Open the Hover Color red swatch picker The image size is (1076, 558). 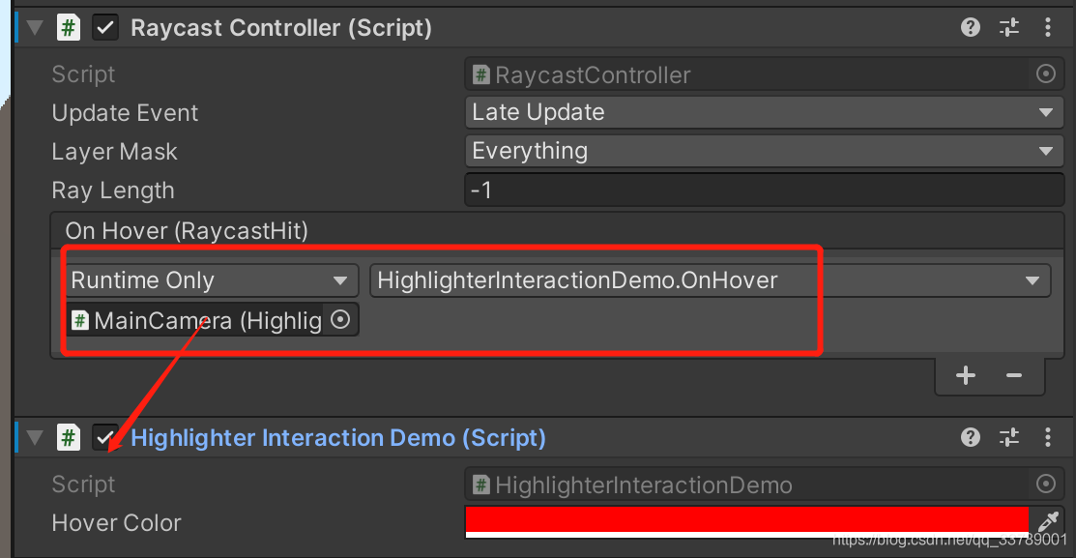pyautogui.click(x=744, y=522)
